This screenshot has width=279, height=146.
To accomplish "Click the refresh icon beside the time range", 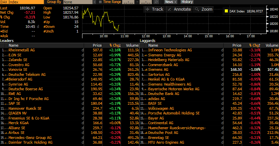I will [x=156, y=2].
